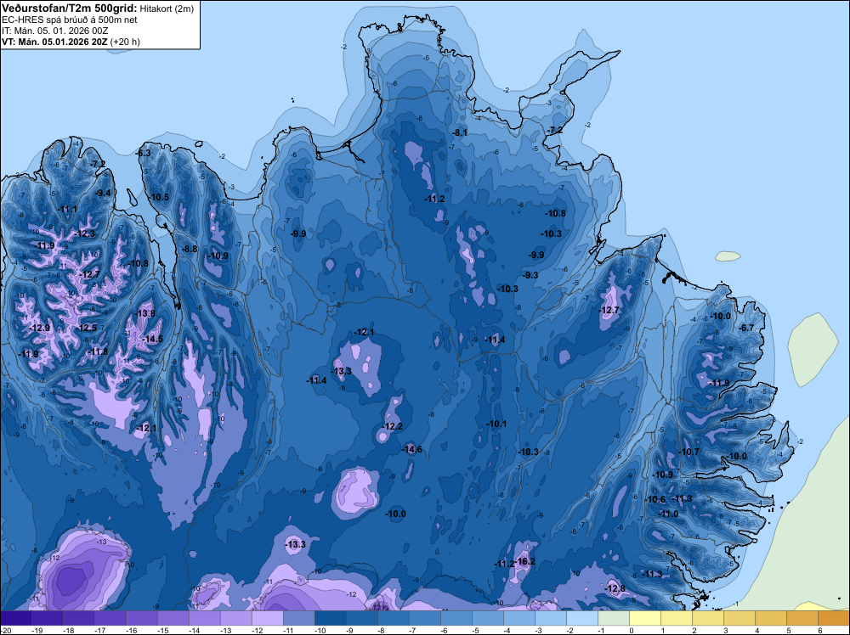This screenshot has width=850, height=635.
Task: Pick the legend swatch labeled -17
Action: [x=110, y=618]
